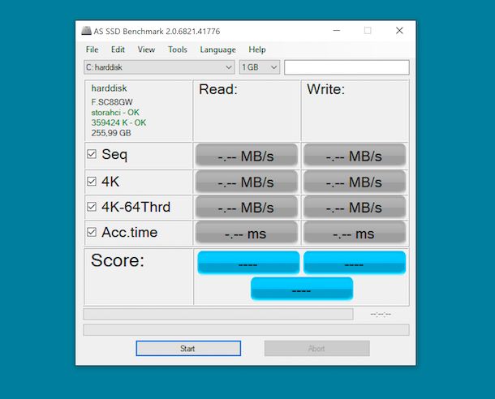Click the 4K write result box
This screenshot has width=495, height=399.
[x=355, y=182]
